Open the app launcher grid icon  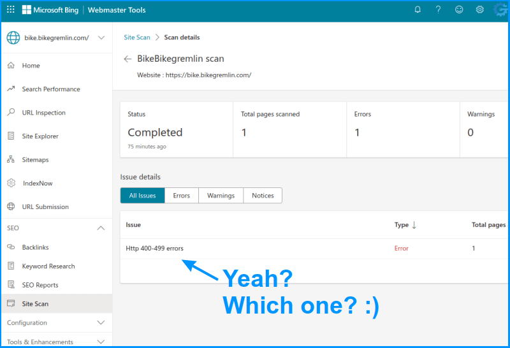click(x=10, y=10)
